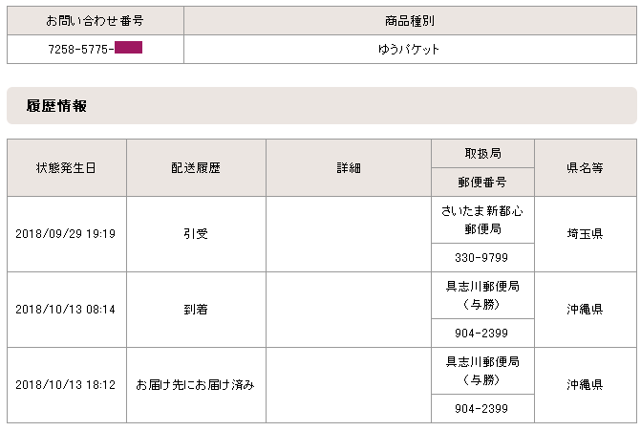The height and width of the screenshot is (431, 641).
Task: Click the 取扱局 header cell
Action: pyautogui.click(x=482, y=153)
